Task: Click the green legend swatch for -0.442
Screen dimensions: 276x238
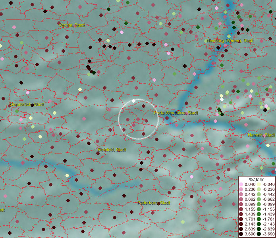Action: click(x=259, y=194)
